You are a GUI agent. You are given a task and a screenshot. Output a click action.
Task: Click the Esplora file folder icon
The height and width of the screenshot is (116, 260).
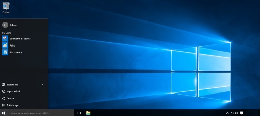tap(4, 84)
